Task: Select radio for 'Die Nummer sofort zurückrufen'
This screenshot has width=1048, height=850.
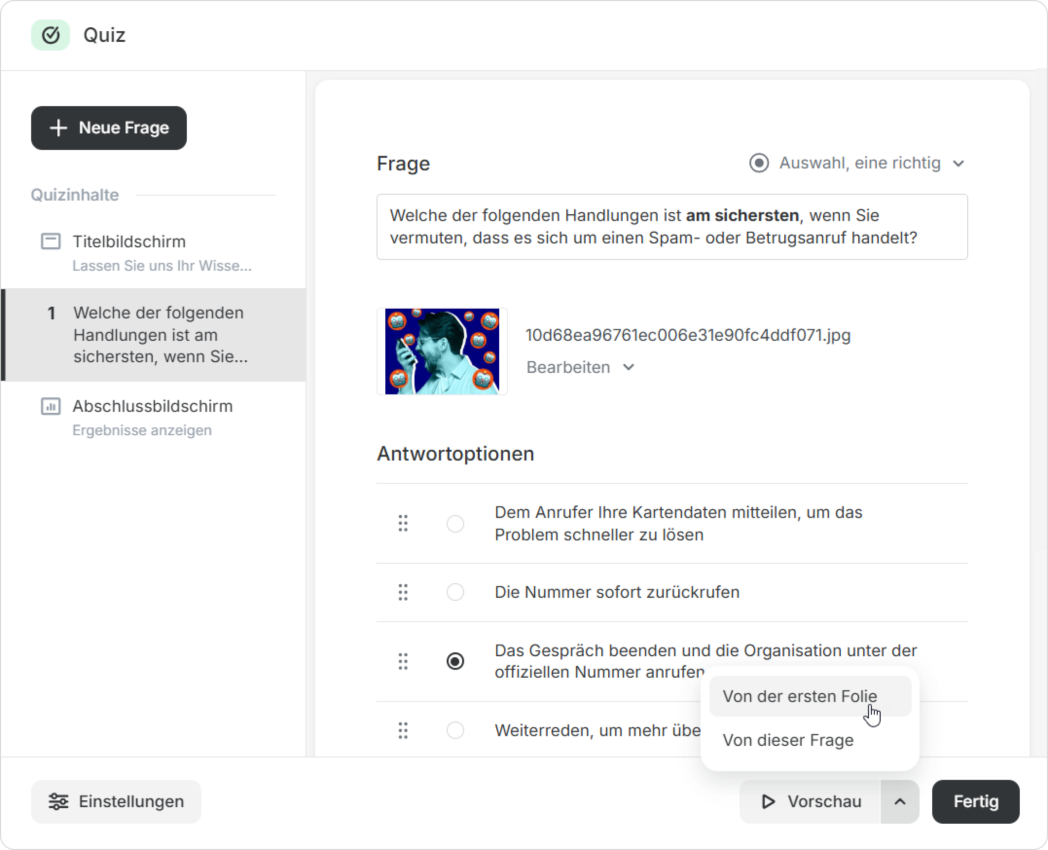Action: pos(455,592)
